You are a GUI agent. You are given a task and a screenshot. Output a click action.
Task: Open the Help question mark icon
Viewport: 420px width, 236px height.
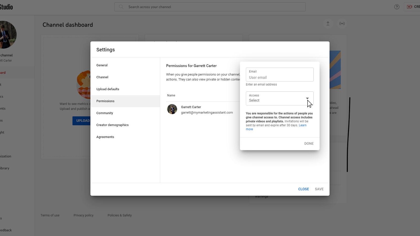[x=396, y=7]
